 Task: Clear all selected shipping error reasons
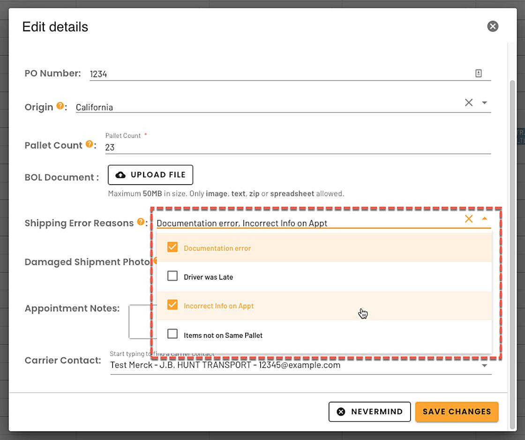click(469, 219)
